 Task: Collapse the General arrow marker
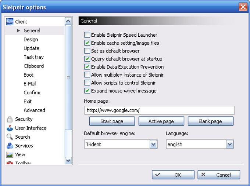[x=18, y=30]
